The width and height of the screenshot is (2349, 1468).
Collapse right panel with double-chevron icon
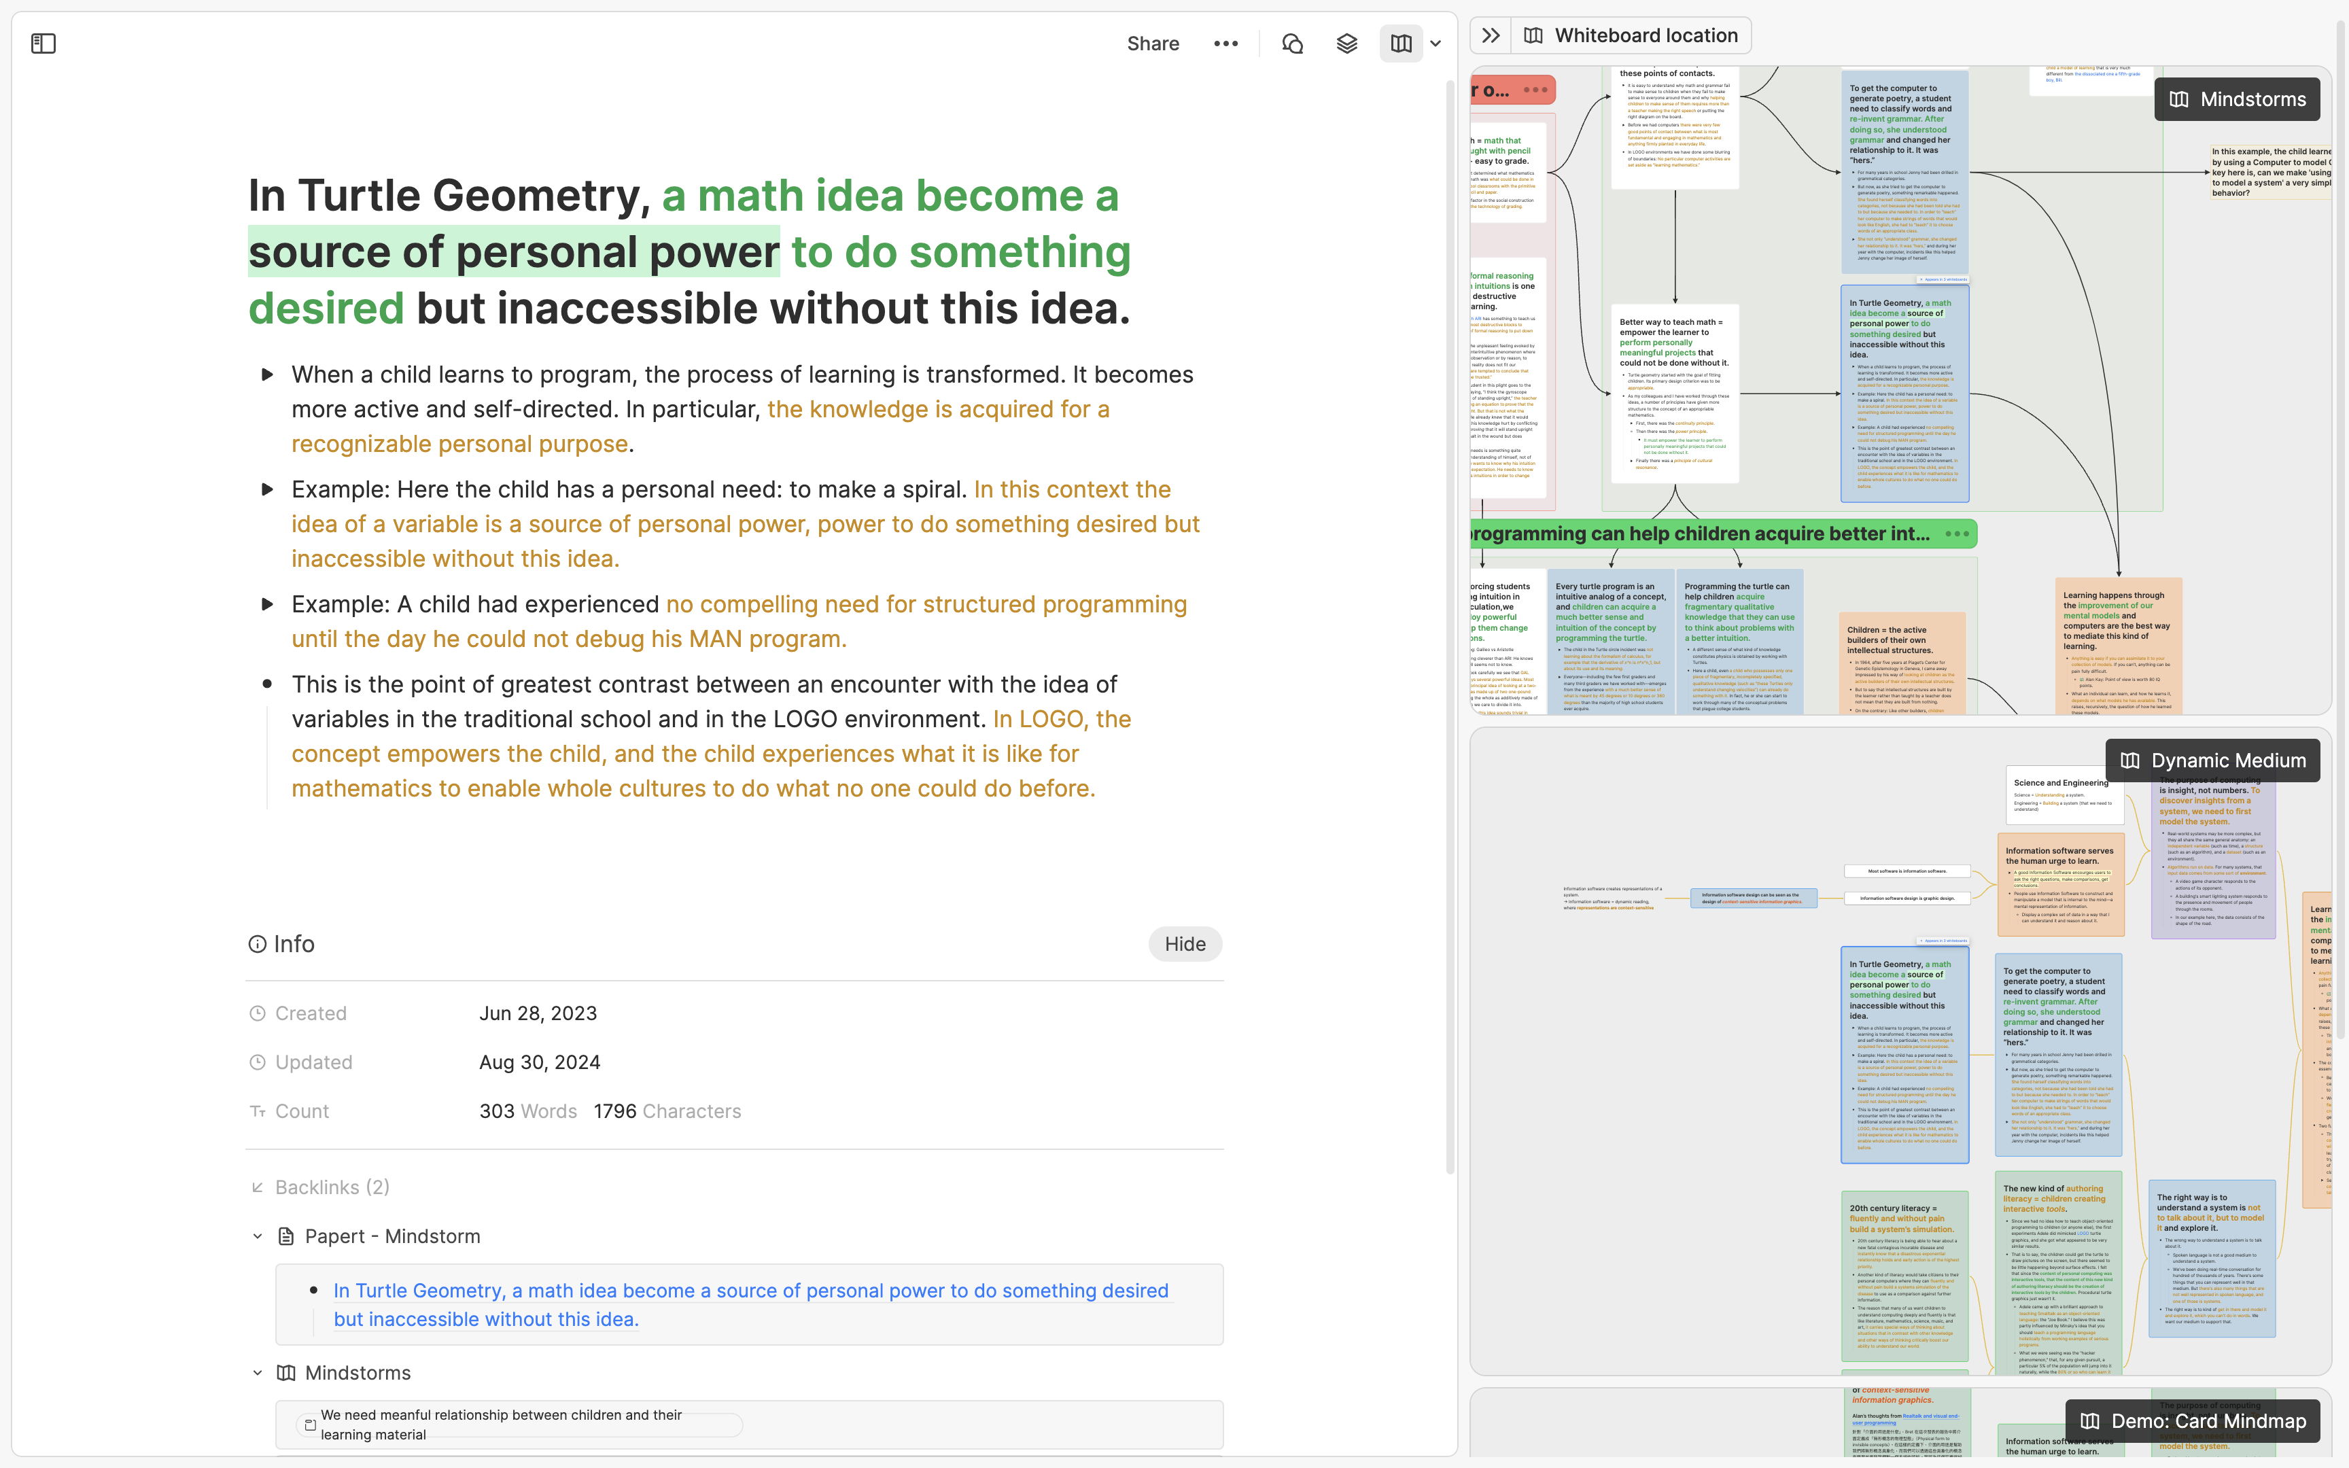[1491, 36]
